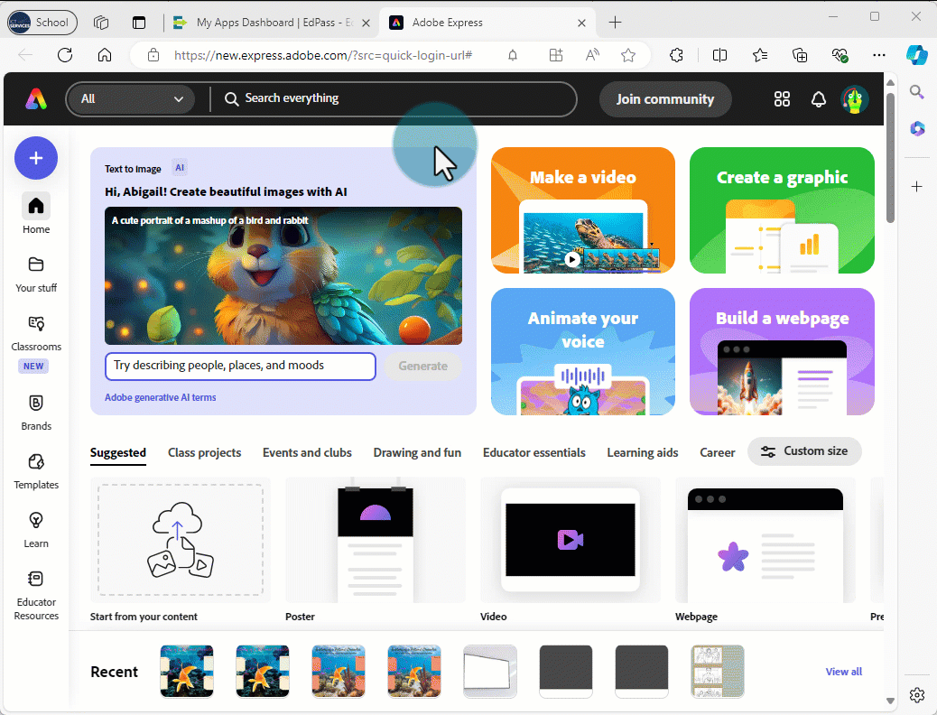Open notifications bell in Adobe Express
The height and width of the screenshot is (715, 937).
pyautogui.click(x=818, y=99)
